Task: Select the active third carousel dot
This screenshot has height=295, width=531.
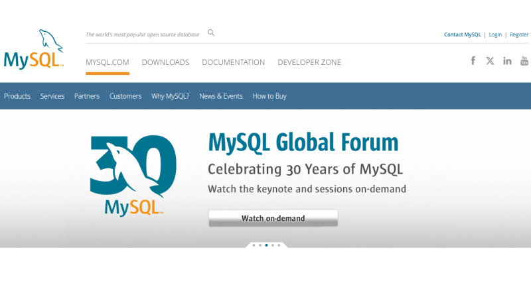Action: point(267,245)
